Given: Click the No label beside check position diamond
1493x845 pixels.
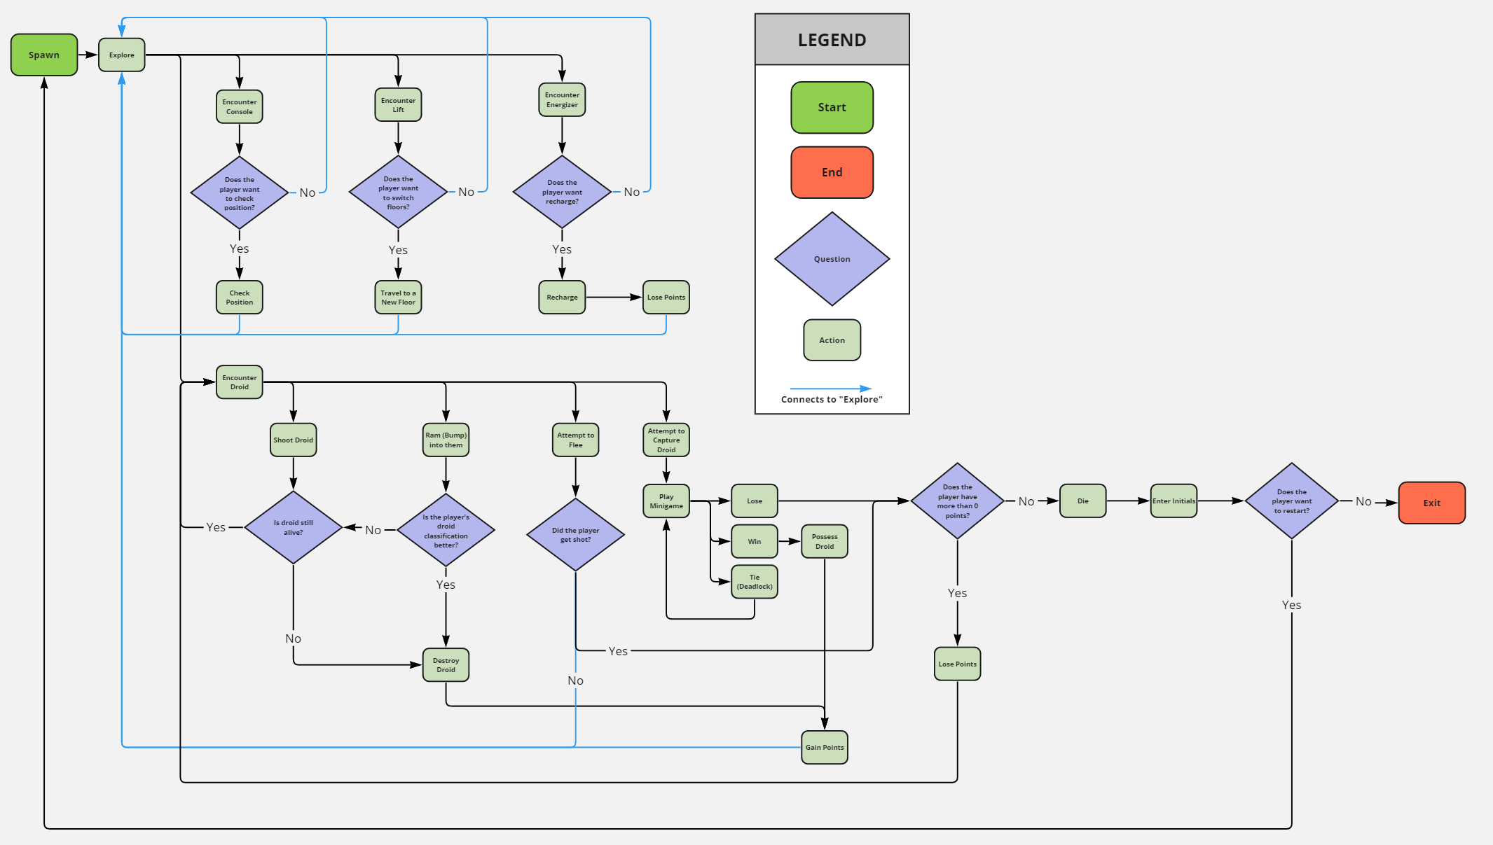Looking at the screenshot, I should click(x=308, y=193).
